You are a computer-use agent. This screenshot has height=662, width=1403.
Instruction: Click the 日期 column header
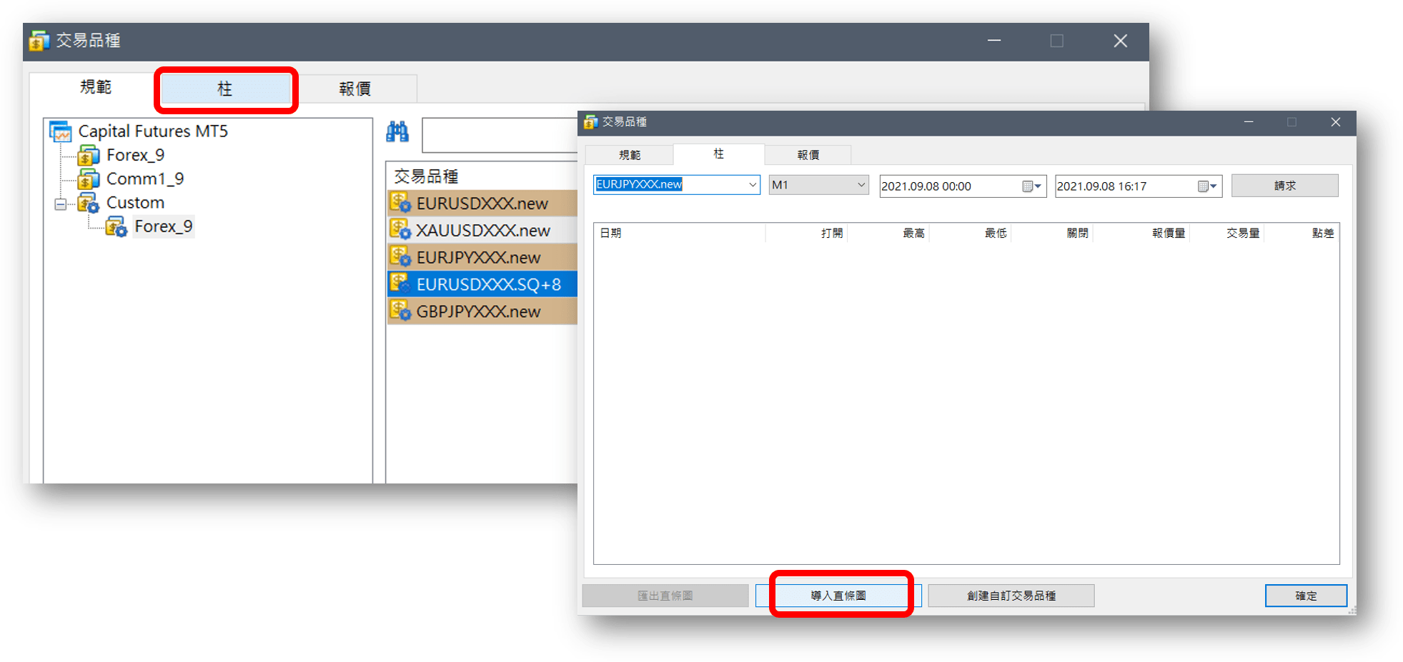pyautogui.click(x=680, y=233)
